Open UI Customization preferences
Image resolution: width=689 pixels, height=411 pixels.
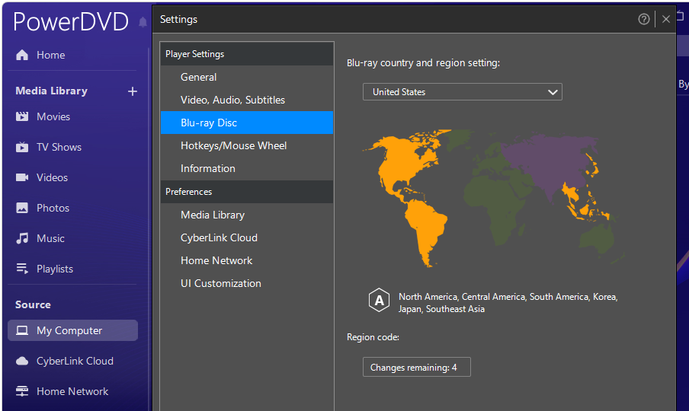(x=246, y=283)
